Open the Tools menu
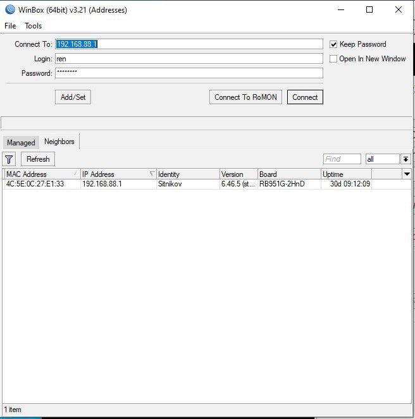 click(x=33, y=26)
